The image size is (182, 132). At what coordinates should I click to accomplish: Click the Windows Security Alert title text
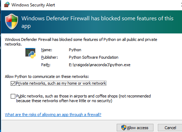point(33,5)
